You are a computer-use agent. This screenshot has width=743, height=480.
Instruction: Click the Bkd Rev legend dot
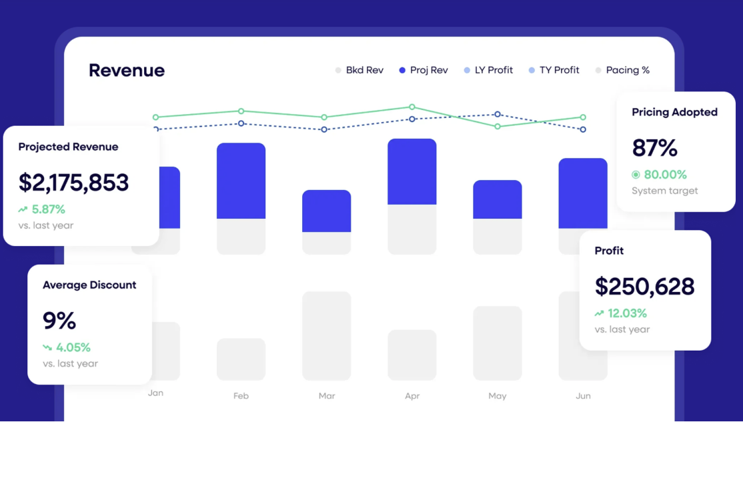click(x=337, y=70)
